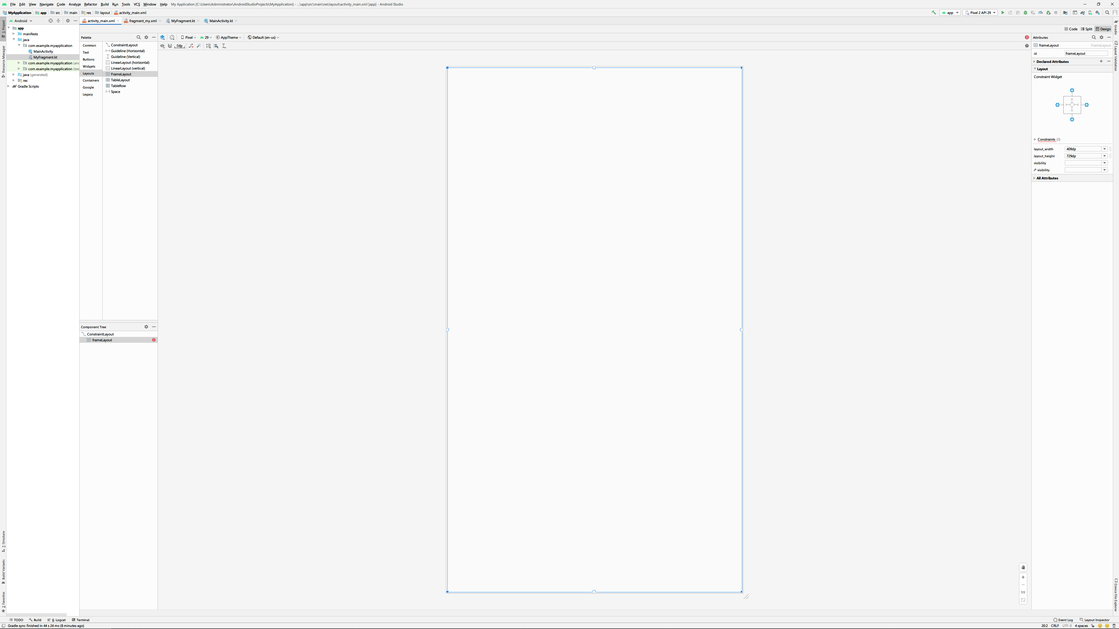Click the Clear All Constraints icon

point(191,46)
